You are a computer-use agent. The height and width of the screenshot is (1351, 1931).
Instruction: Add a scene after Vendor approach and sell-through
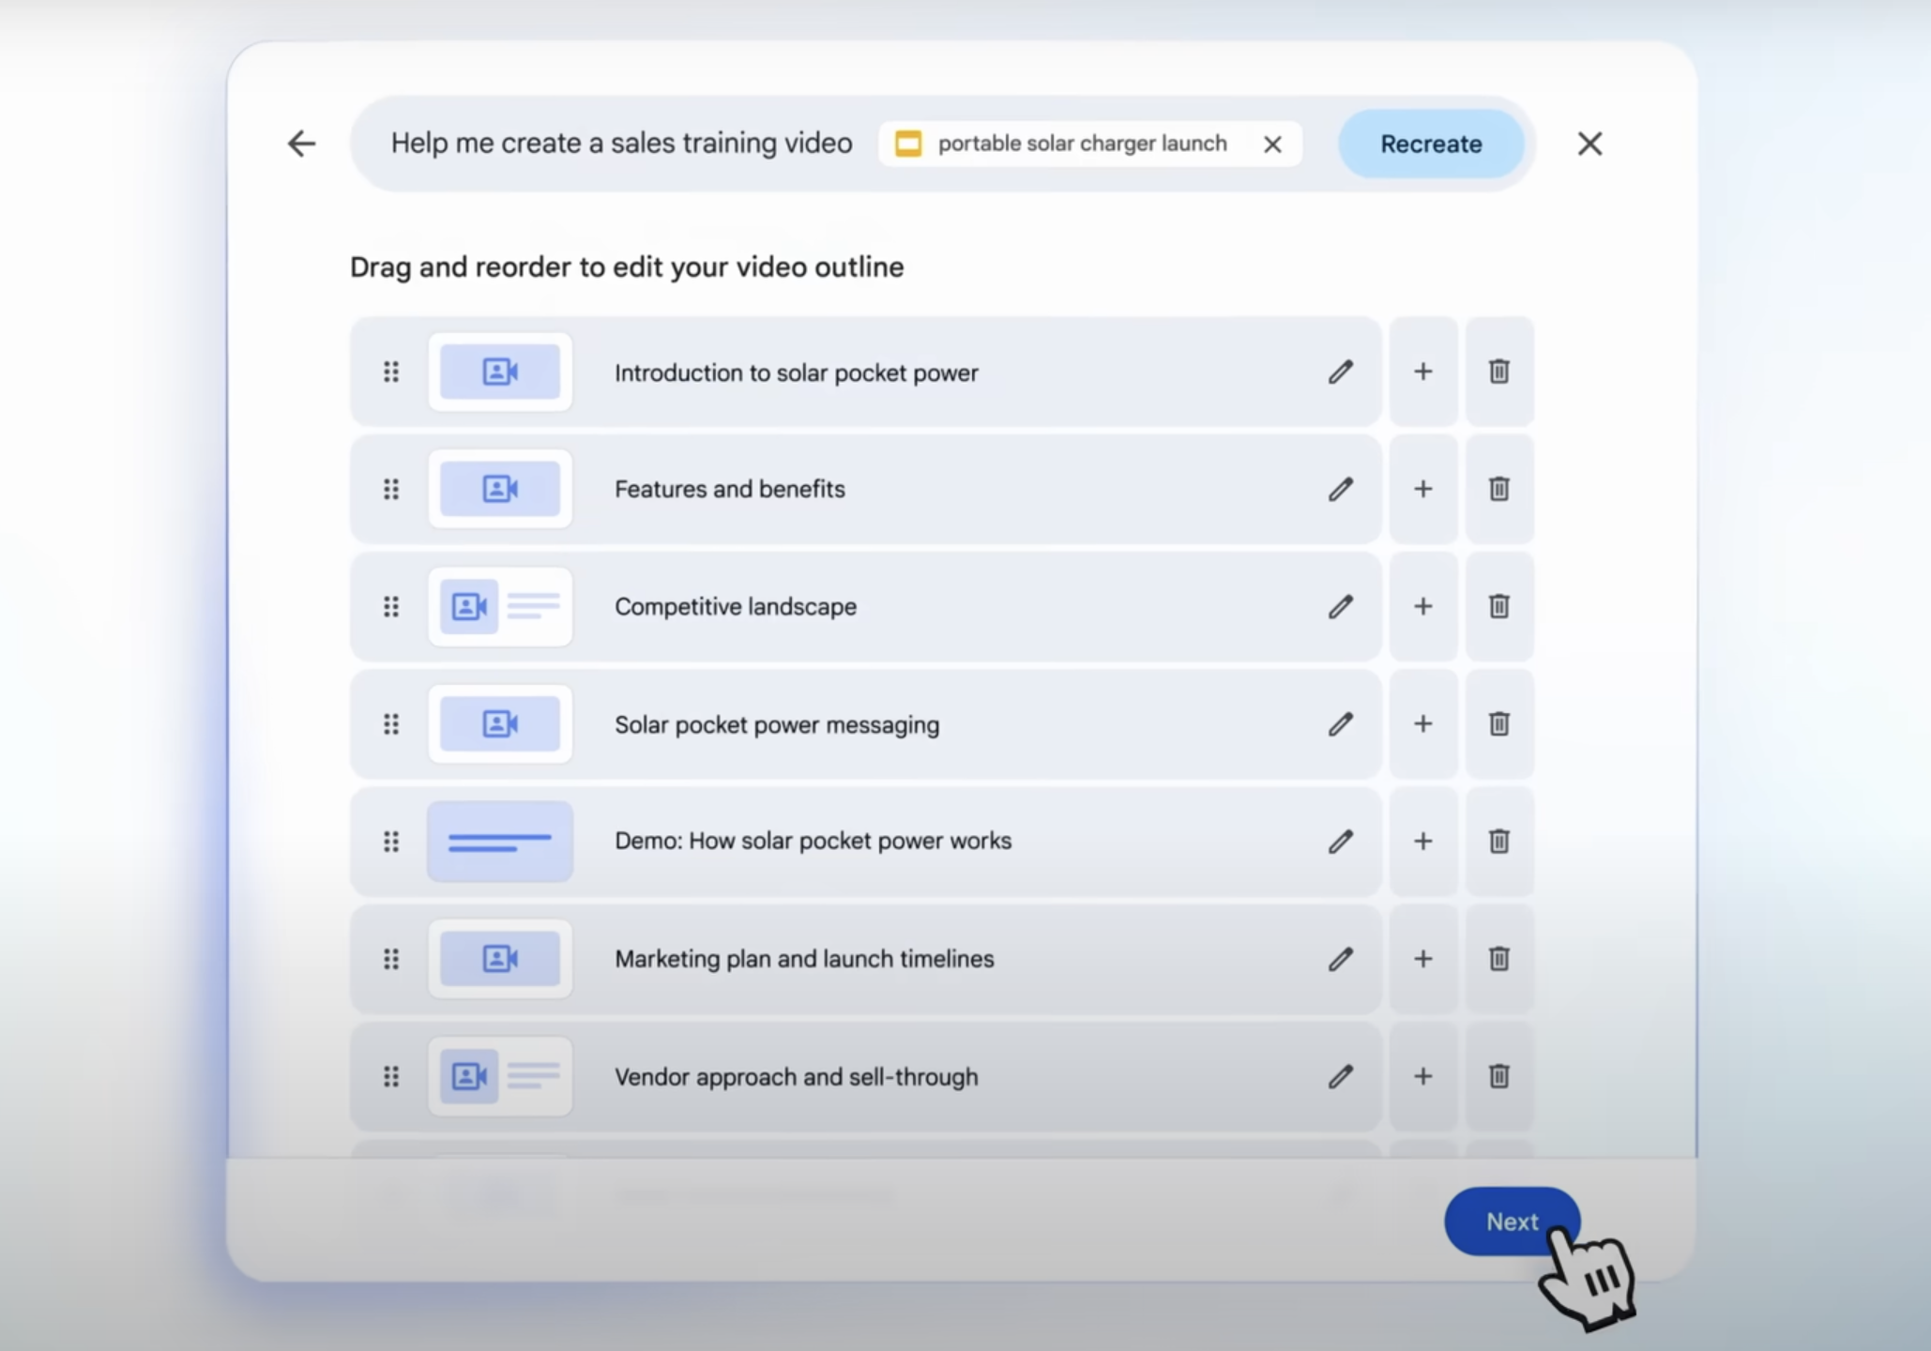pos(1423,1076)
